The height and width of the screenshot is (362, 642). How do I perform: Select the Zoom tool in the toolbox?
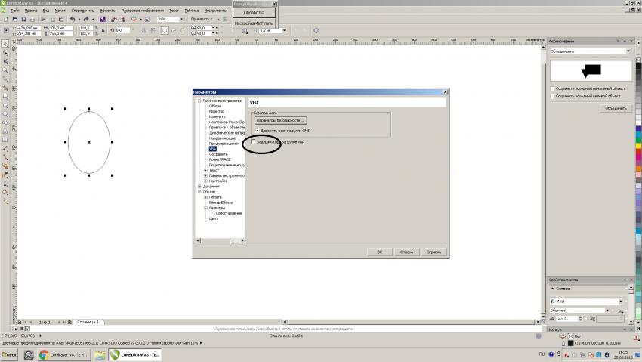[x=5, y=70]
